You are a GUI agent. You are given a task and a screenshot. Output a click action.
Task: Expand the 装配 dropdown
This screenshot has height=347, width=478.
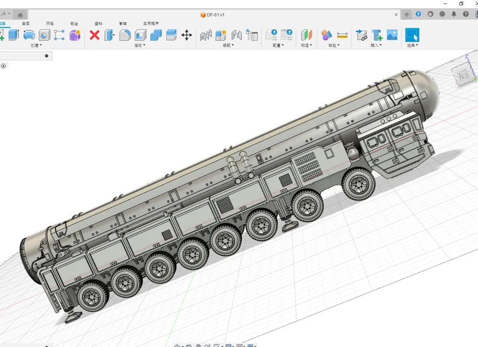228,45
